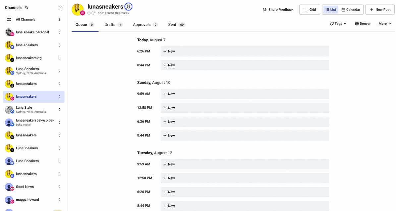Select All Channels row

33,19
